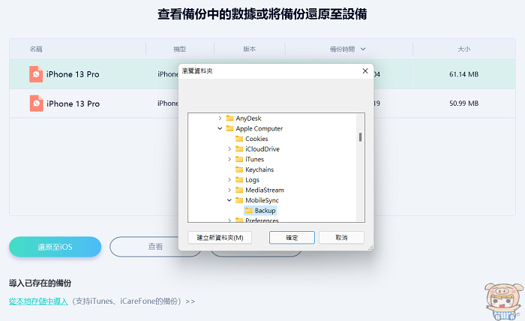Select the MobileSync folder name
Viewport: 525px width, 321px height.
[x=262, y=200]
